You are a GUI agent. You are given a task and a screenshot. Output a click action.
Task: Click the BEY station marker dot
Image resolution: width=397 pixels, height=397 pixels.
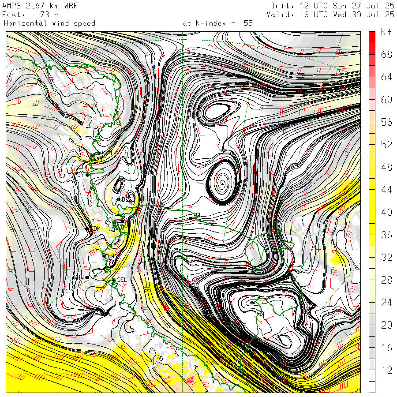[x=87, y=175]
